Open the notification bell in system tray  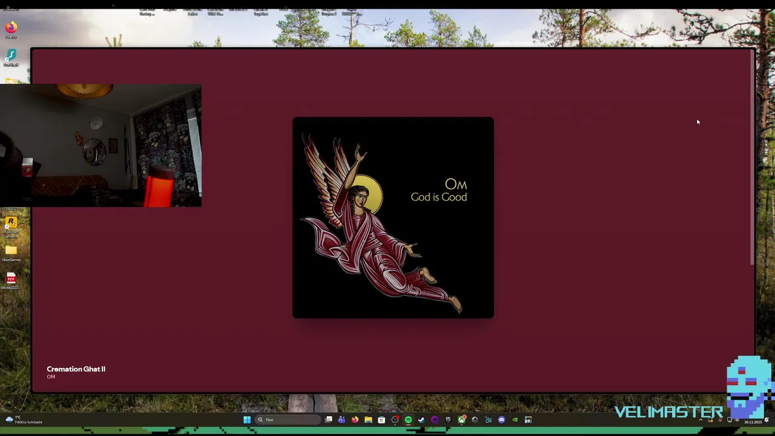pyautogui.click(x=767, y=420)
